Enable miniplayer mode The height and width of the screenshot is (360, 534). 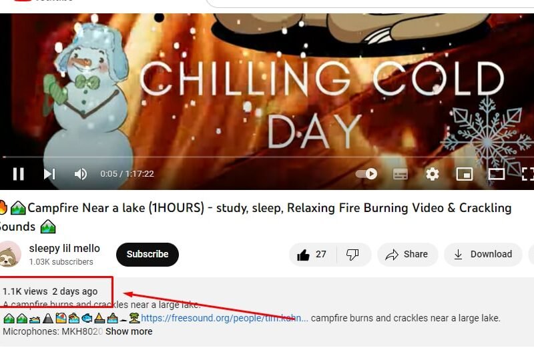[x=465, y=174]
